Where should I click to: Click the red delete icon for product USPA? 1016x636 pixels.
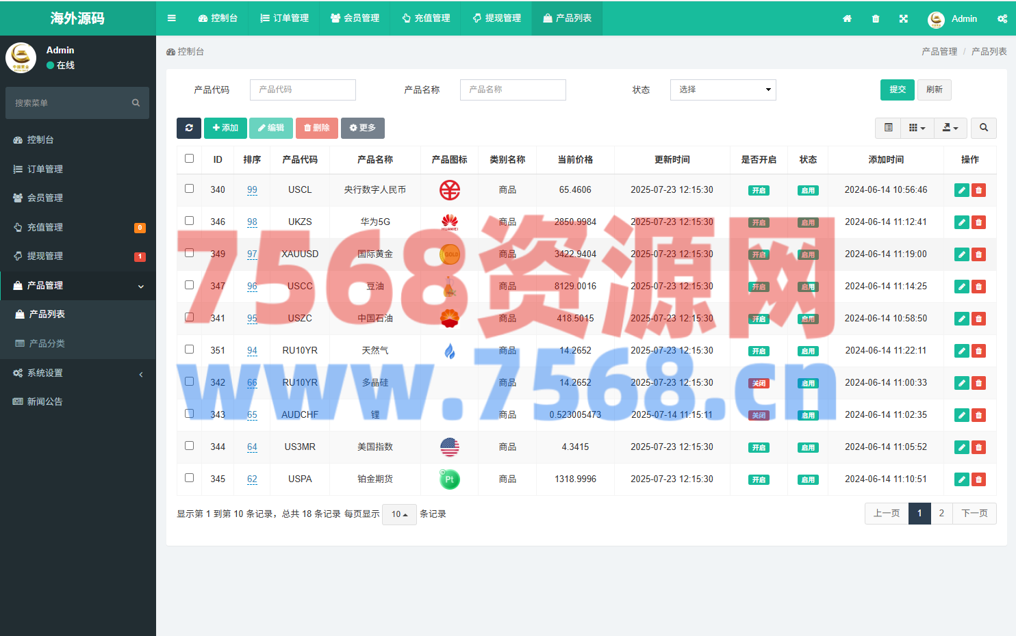coord(978,479)
